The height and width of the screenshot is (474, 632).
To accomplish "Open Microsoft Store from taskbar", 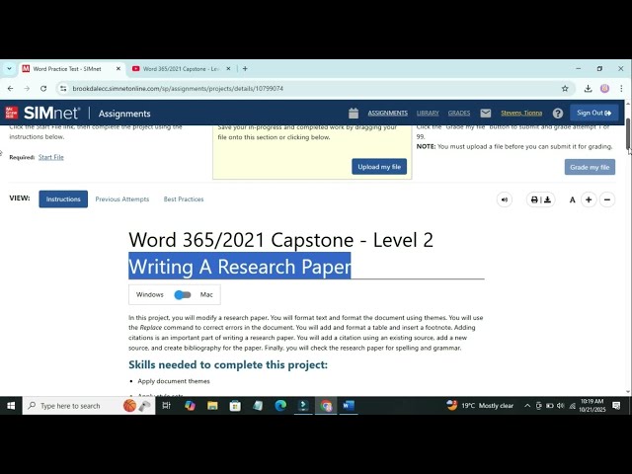I will click(235, 406).
